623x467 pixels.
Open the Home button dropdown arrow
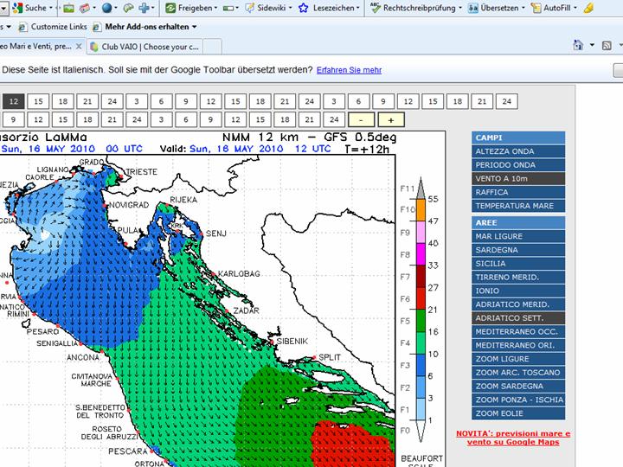(x=592, y=45)
